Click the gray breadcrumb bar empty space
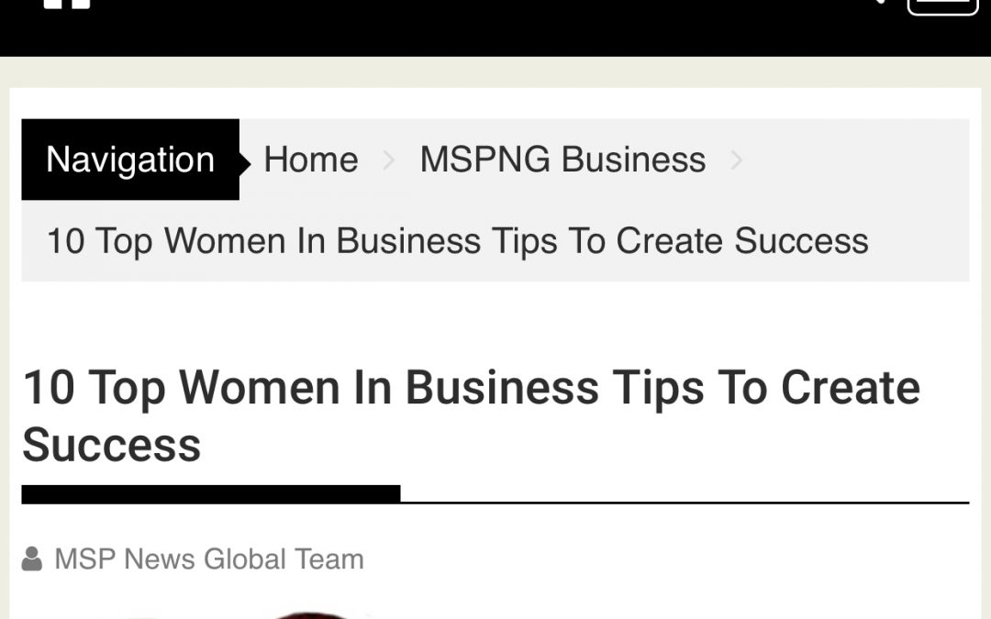 (x=853, y=160)
